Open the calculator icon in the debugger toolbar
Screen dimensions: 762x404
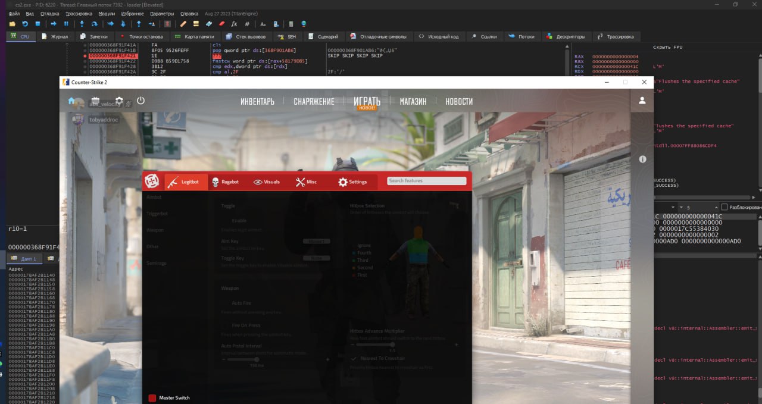pos(291,24)
